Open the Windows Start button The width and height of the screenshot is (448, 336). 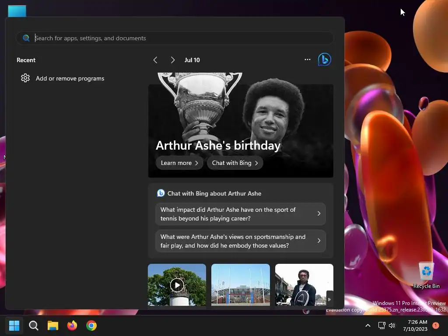14,325
